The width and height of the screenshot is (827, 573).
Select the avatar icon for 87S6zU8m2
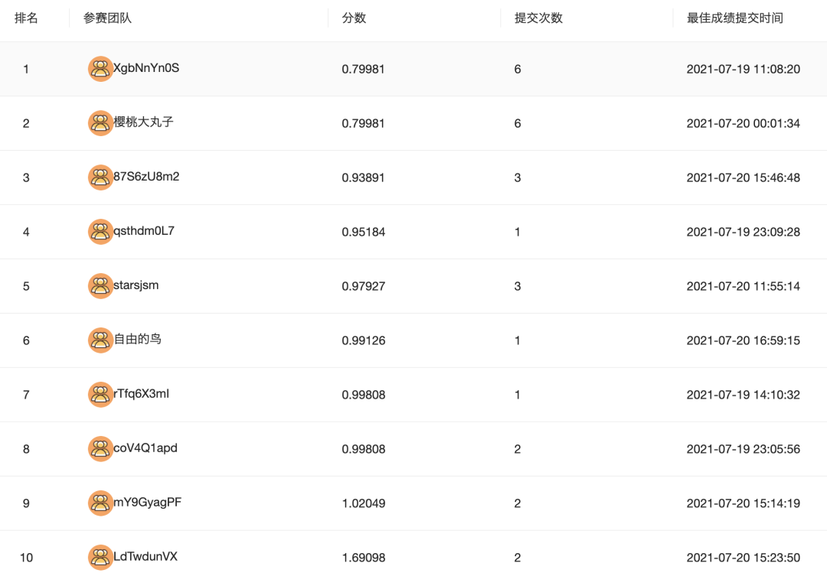click(100, 177)
